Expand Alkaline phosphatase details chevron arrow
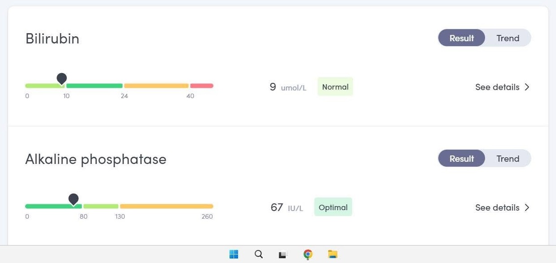Screen dimensions: 556x263 [527, 207]
